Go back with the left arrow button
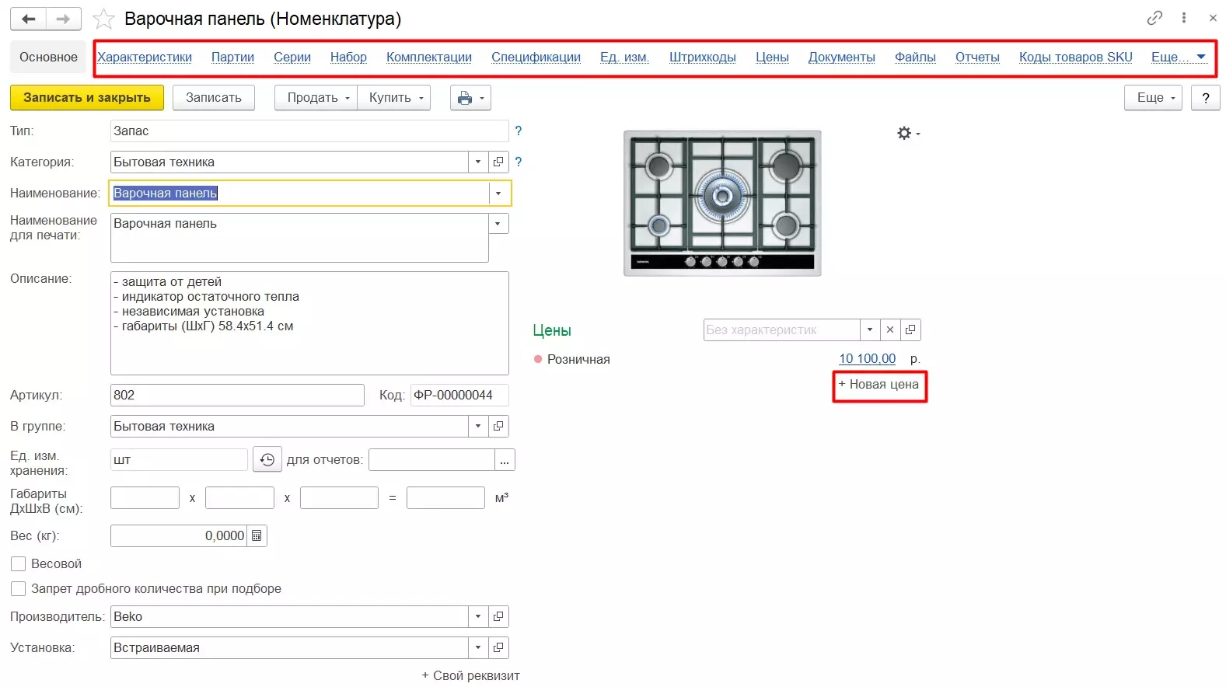The height and width of the screenshot is (687, 1226). pyautogui.click(x=29, y=19)
